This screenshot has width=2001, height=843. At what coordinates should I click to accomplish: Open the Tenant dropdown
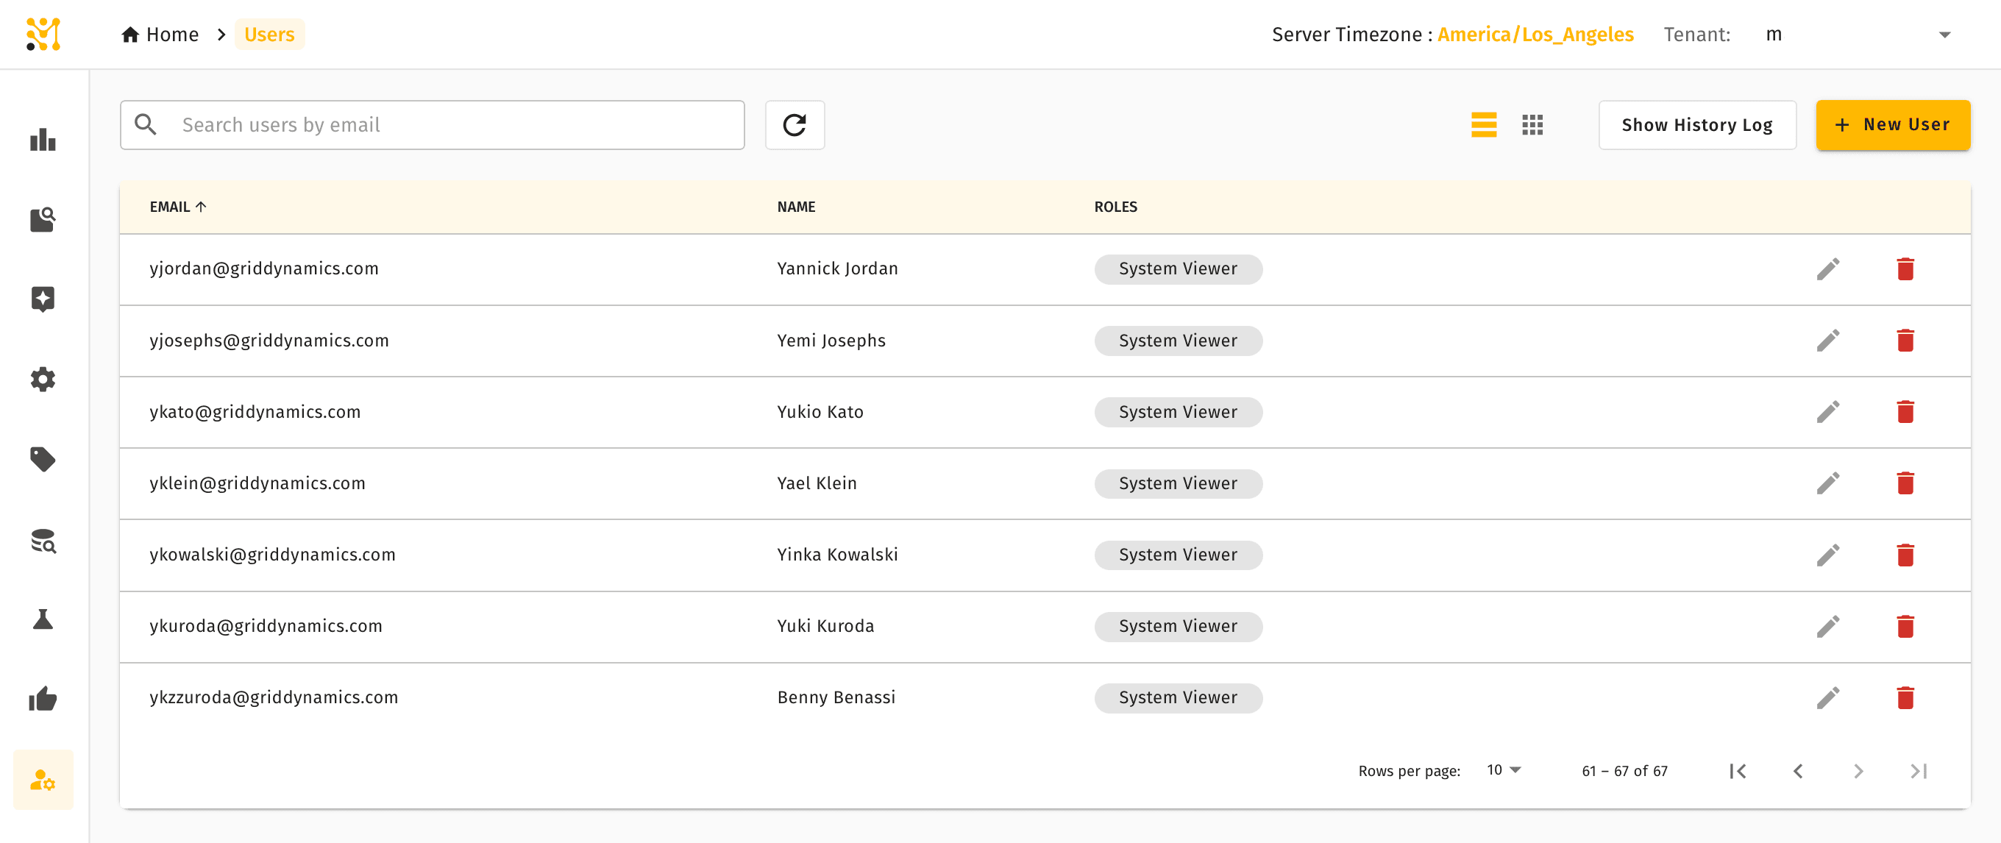point(1860,35)
